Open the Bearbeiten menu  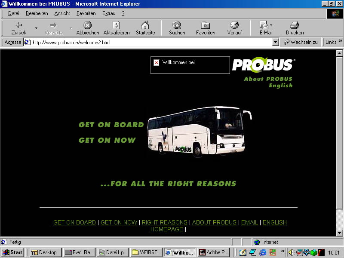37,13
